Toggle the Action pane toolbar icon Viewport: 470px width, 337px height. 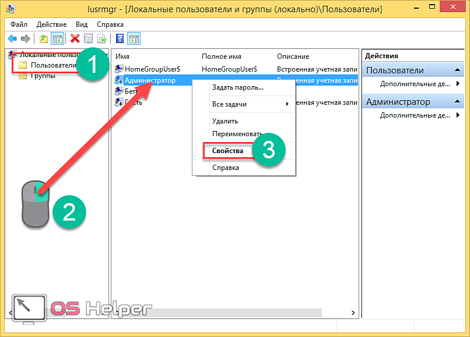(134, 39)
